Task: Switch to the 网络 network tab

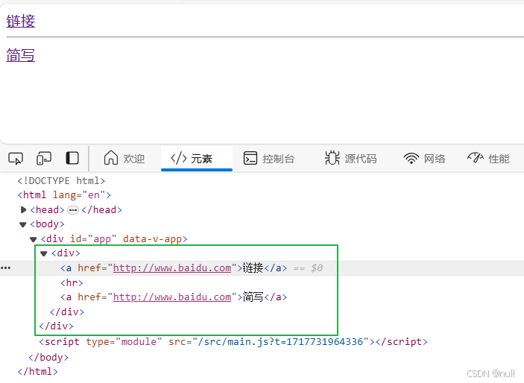Action: coord(424,159)
